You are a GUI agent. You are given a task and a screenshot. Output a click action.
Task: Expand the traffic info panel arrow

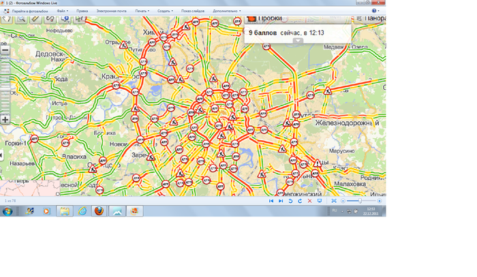pos(298,40)
